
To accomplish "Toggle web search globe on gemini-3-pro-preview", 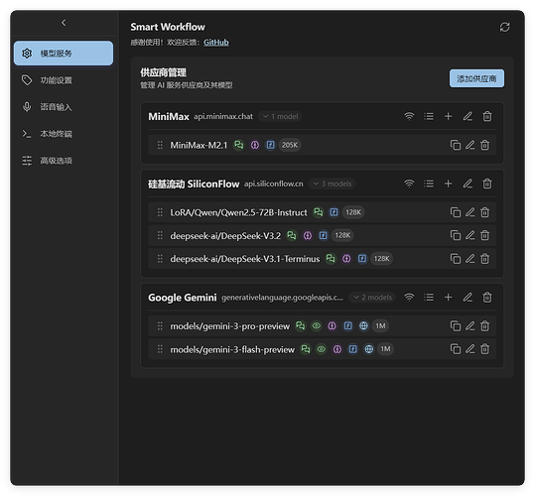I will 363,326.
